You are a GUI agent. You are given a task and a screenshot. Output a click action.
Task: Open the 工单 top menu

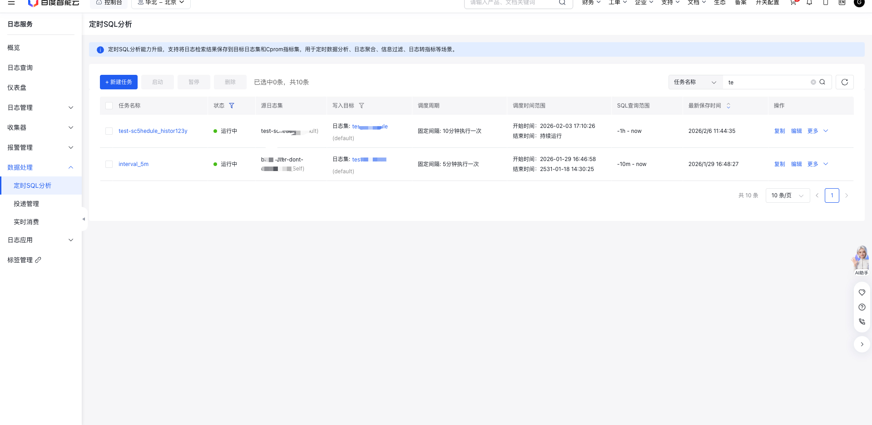[618, 2]
